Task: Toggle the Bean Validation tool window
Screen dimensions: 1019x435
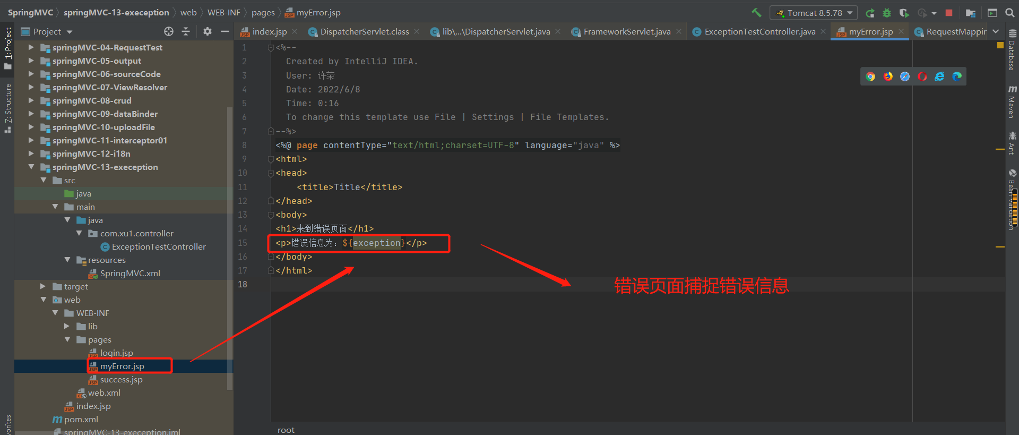Action: pos(1012,199)
